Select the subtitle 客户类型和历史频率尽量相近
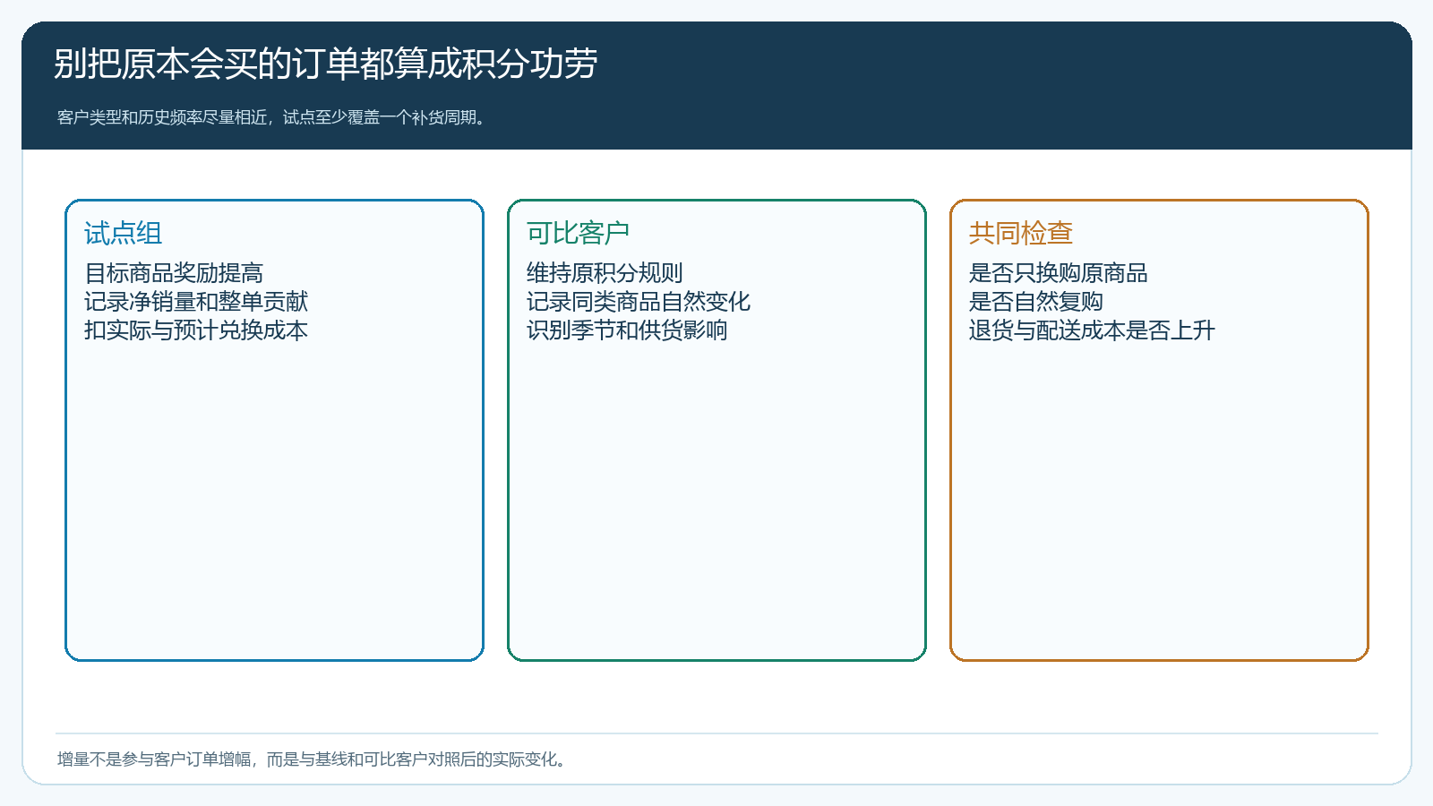This screenshot has width=1433, height=806. pos(162,117)
